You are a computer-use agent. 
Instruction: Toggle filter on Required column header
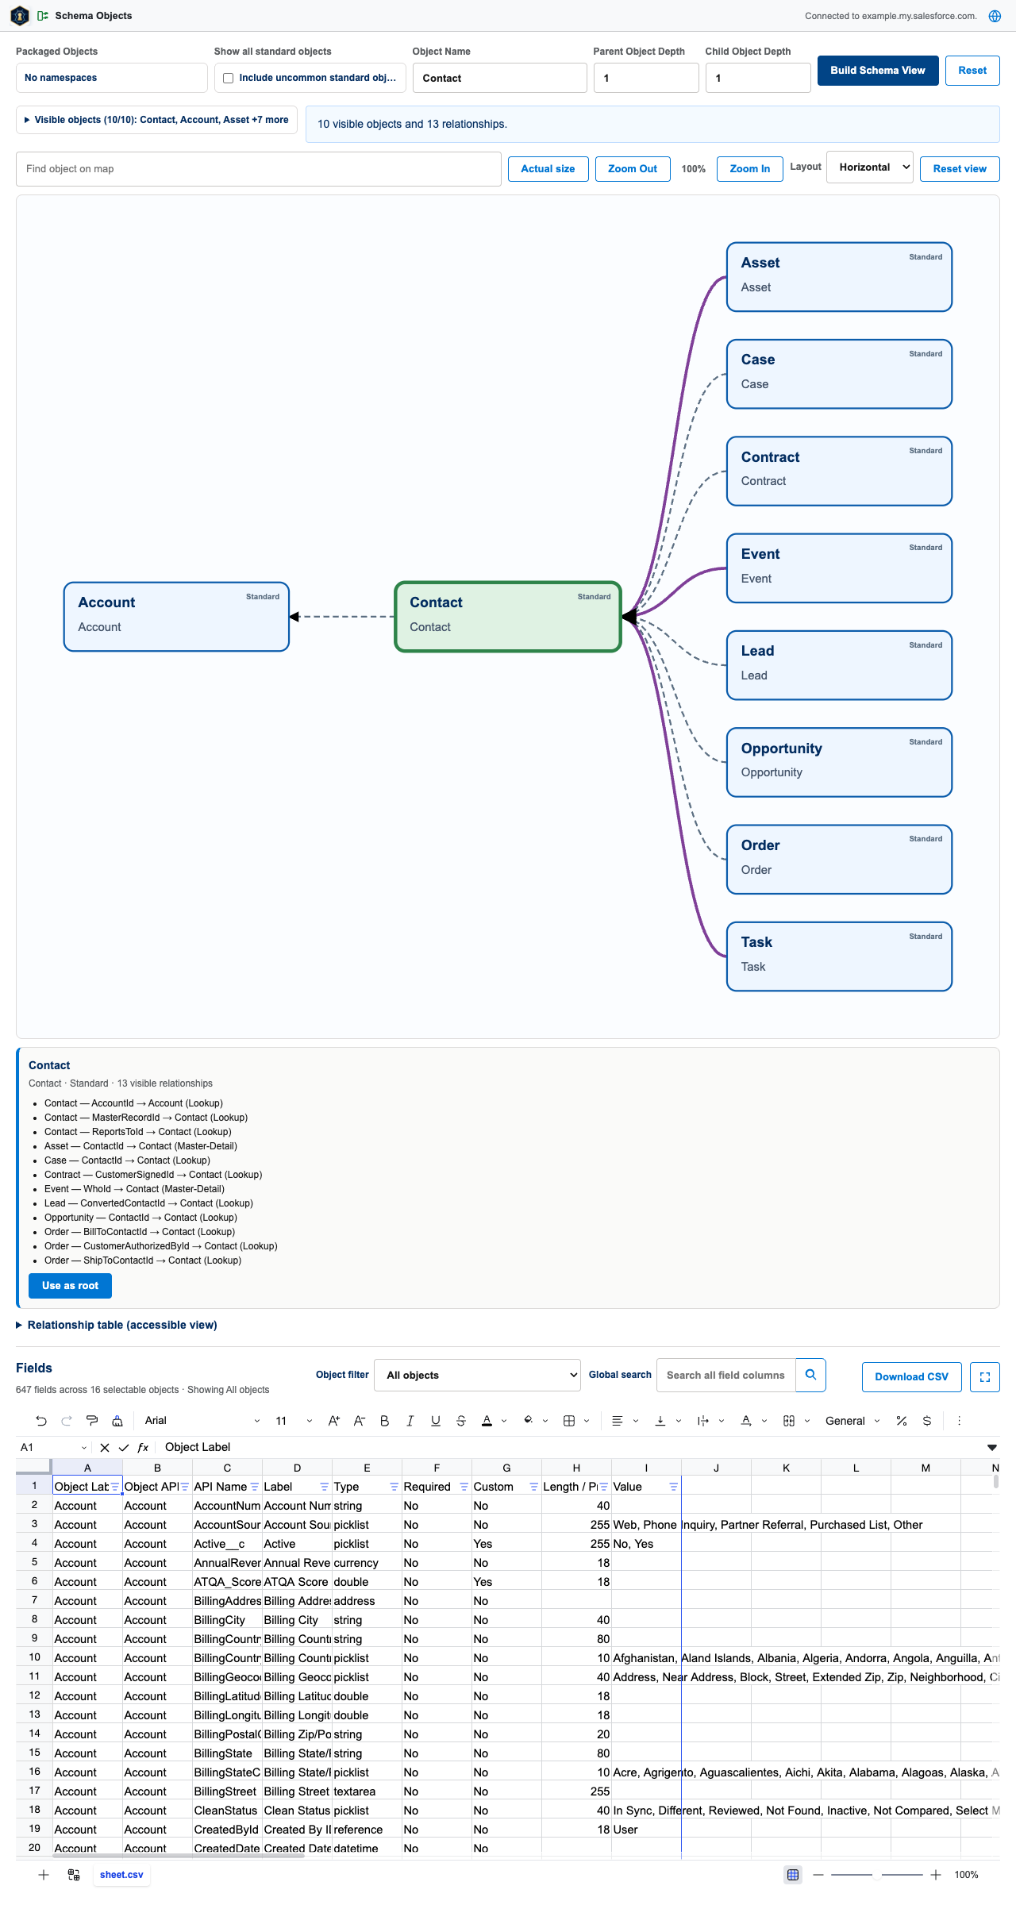tap(464, 1487)
